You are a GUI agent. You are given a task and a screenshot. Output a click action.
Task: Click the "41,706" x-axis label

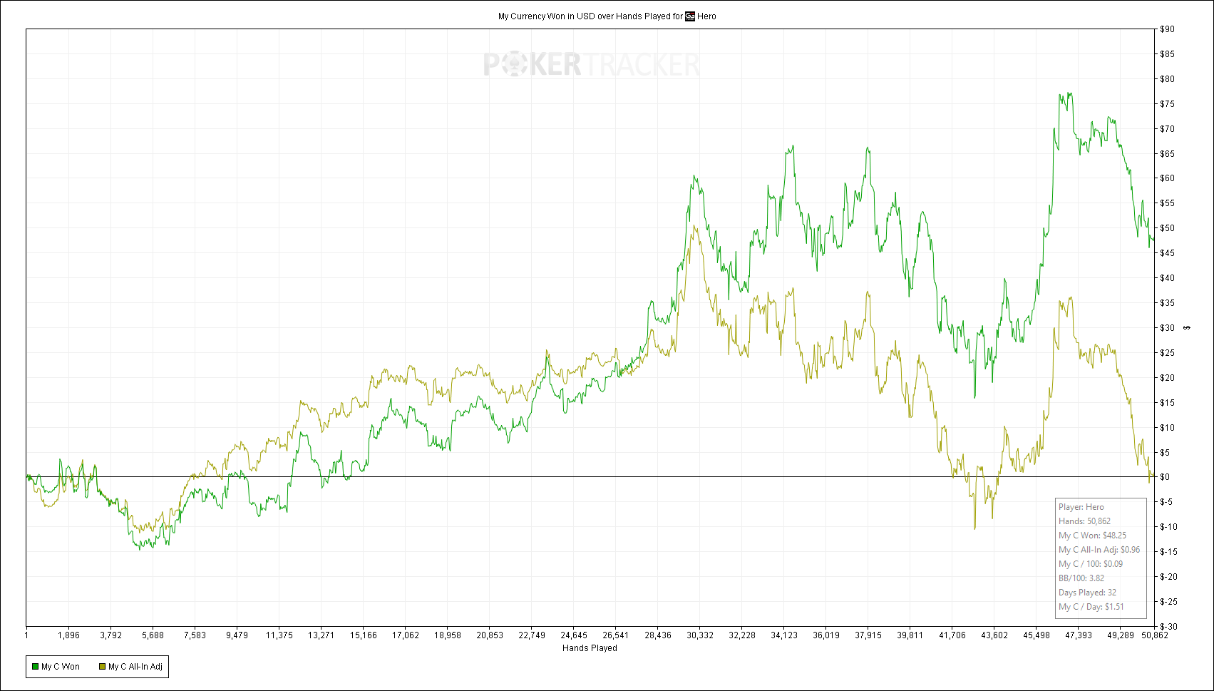click(x=952, y=635)
